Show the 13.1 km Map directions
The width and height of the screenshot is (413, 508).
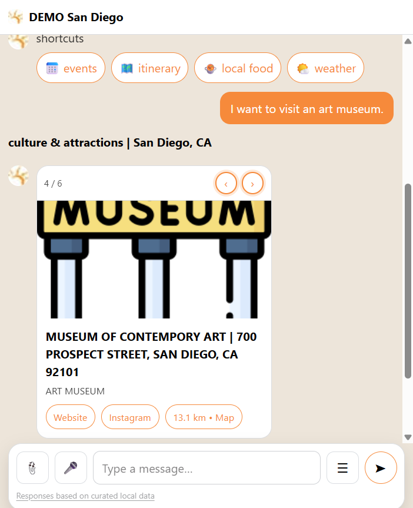pos(204,417)
